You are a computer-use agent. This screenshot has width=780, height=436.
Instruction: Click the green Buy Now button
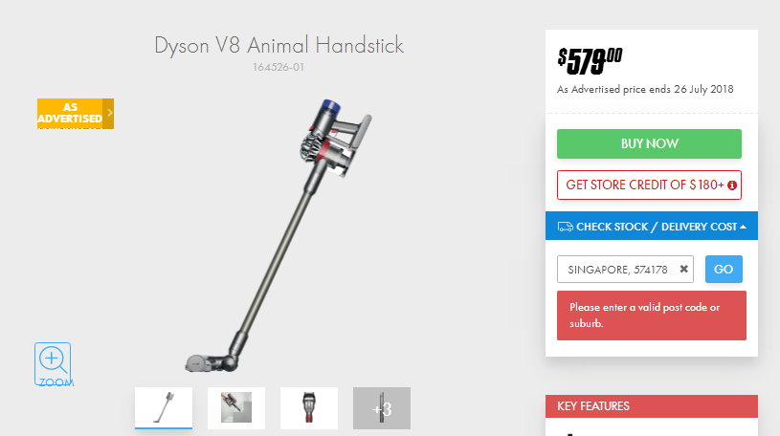(649, 143)
